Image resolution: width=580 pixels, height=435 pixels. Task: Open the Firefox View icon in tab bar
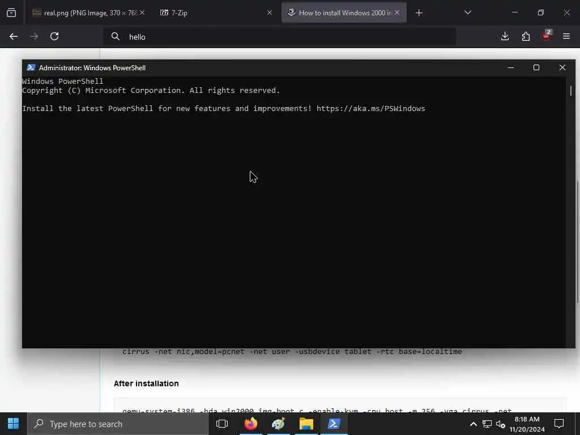click(11, 13)
